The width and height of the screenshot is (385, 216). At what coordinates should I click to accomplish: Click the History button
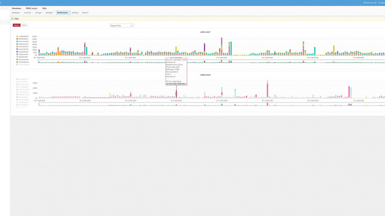(x=24, y=25)
